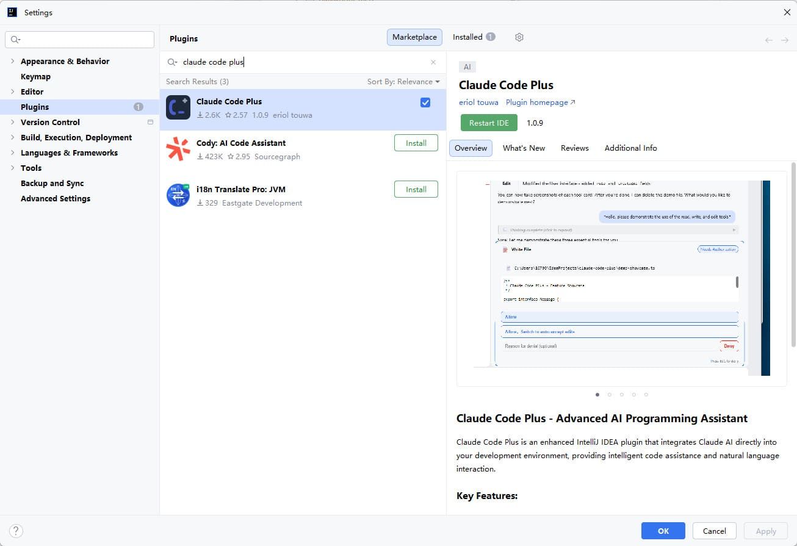Open the Reviews tab
797x546 pixels.
pos(574,148)
